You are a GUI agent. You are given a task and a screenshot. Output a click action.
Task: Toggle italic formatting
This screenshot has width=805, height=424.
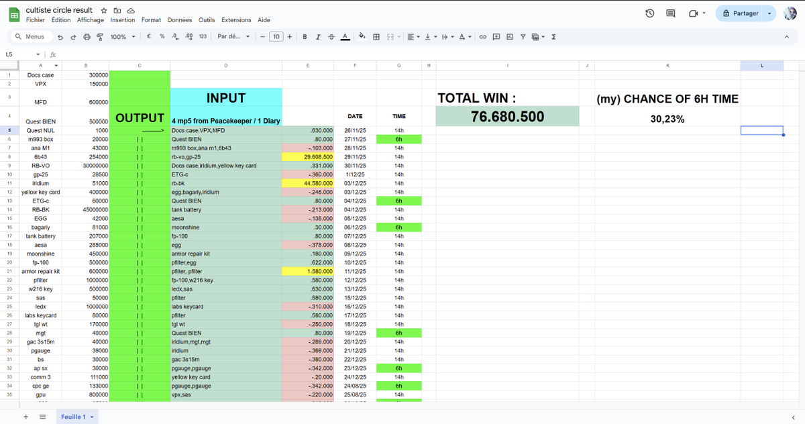318,37
